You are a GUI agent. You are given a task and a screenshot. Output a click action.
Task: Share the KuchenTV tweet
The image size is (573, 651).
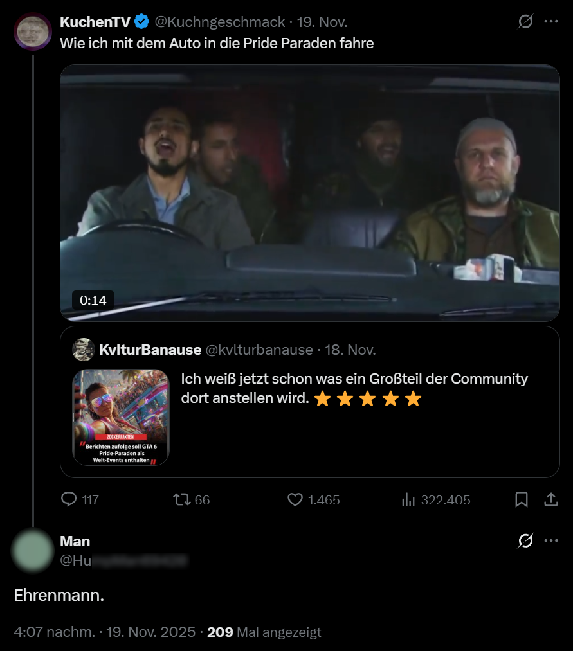[x=550, y=499]
